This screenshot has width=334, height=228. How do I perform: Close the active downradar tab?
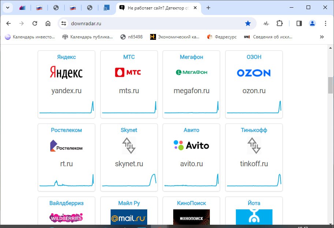click(196, 8)
